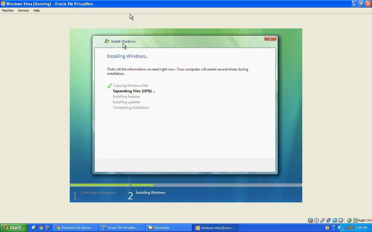The width and height of the screenshot is (372, 232).
Task: Click the optical disc (CD/DVD) status icon
Action: click(x=316, y=220)
